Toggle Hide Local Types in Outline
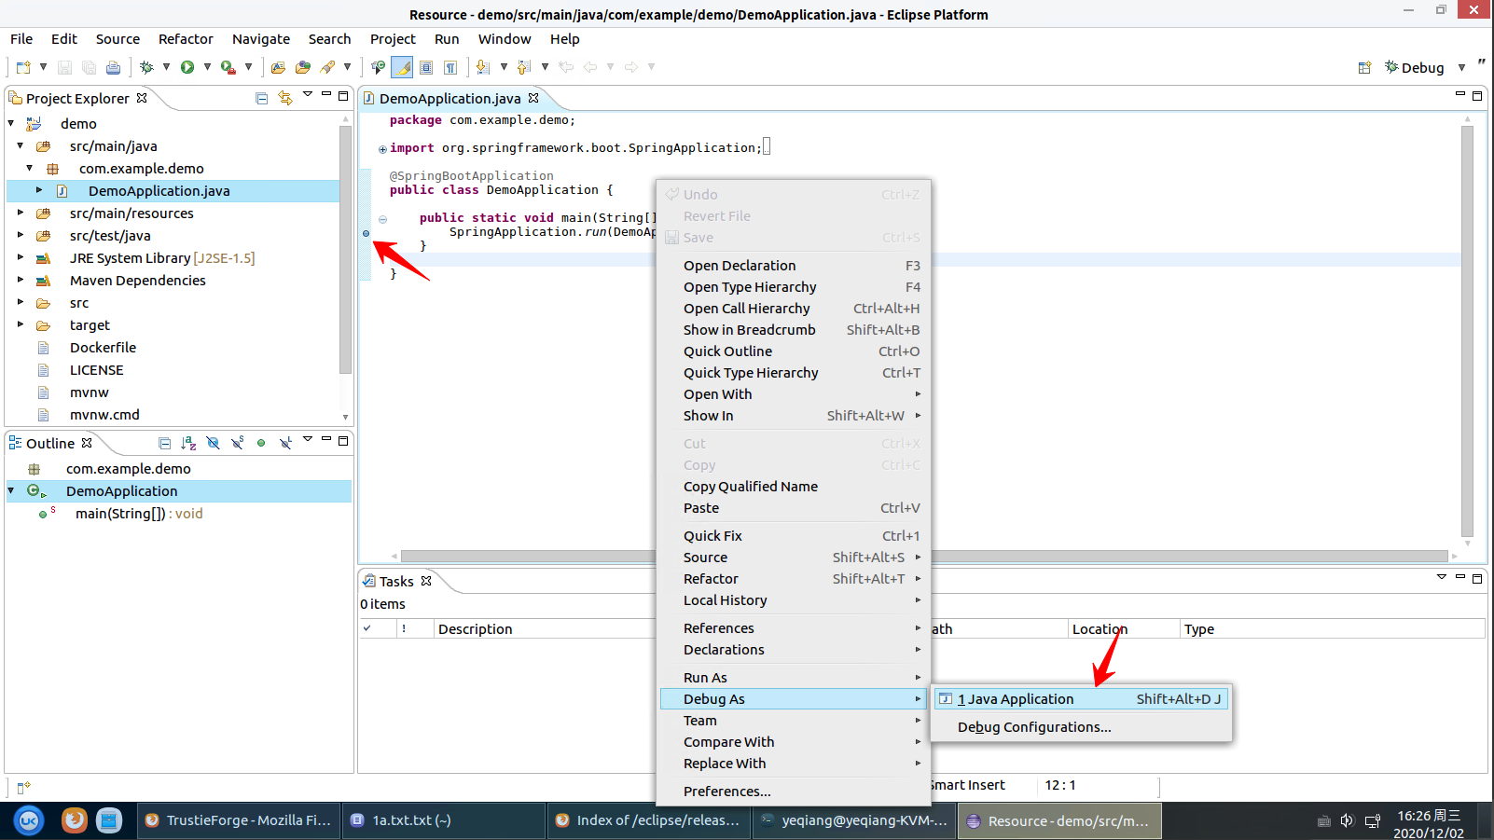This screenshot has height=840, width=1494. click(x=285, y=443)
